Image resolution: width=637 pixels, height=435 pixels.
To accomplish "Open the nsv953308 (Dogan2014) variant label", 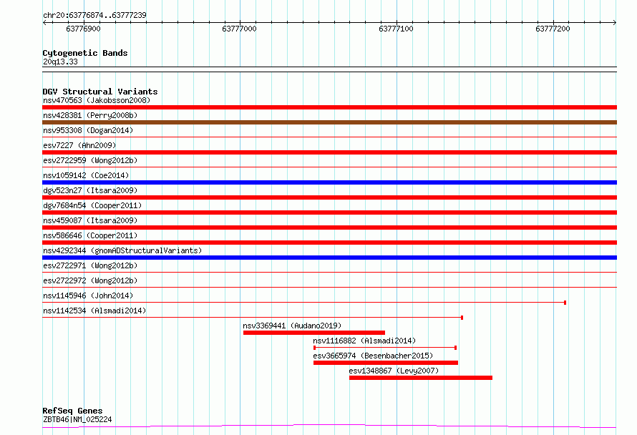I will (x=88, y=130).
